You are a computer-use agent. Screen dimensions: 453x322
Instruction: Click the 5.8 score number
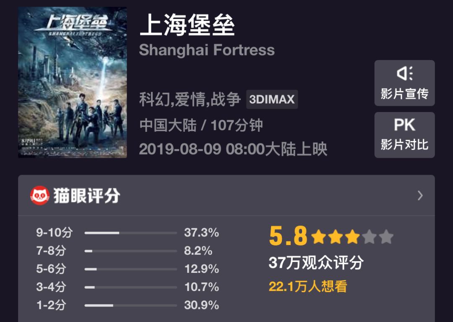point(288,236)
